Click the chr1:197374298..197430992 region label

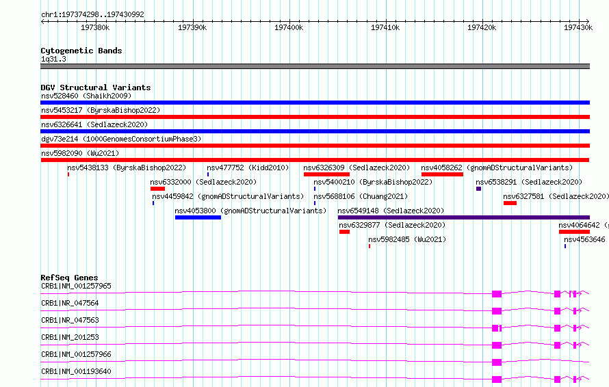coord(92,15)
